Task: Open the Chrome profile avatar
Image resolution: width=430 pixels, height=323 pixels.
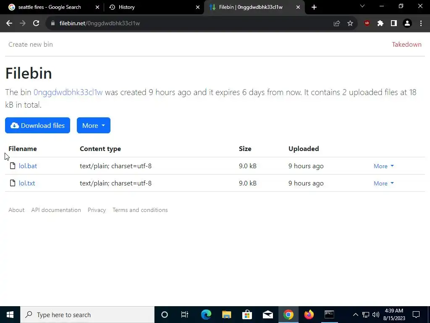Action: [x=407, y=24]
